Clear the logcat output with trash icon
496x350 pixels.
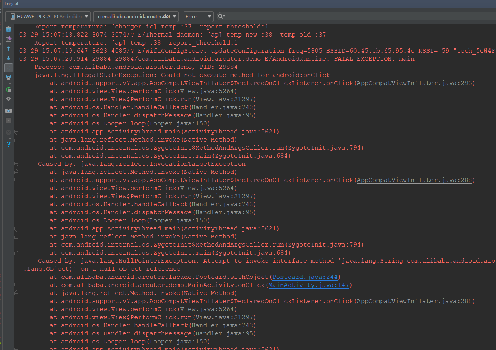pyautogui.click(x=8, y=29)
